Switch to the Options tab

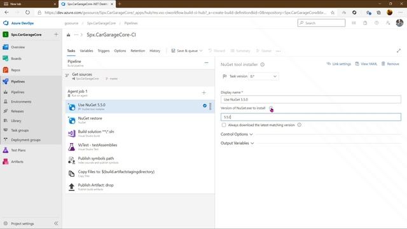(120, 51)
